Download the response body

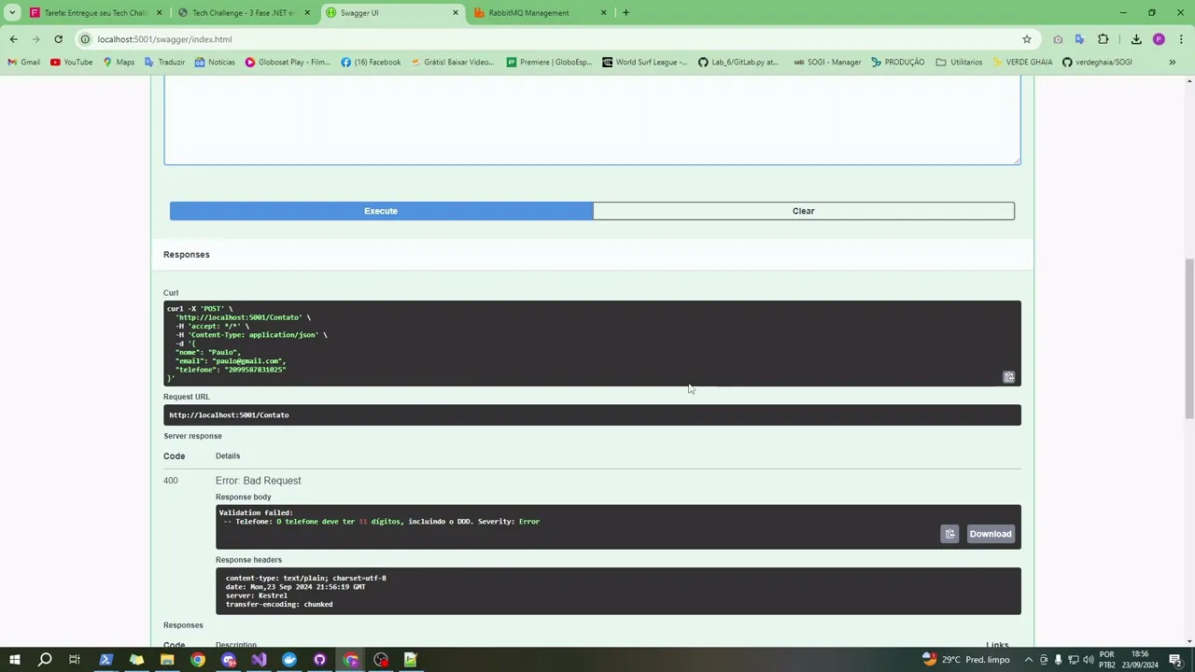pyautogui.click(x=990, y=534)
